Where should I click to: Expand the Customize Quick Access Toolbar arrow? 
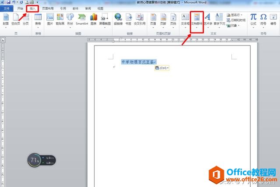point(37,2)
